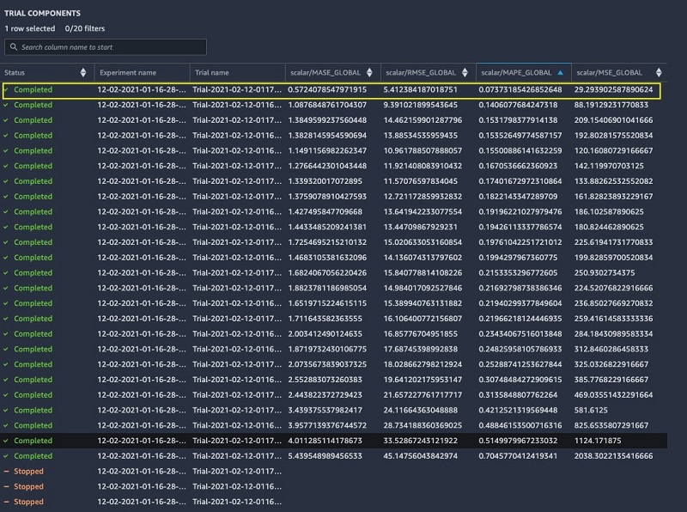
Task: Click RMSE cell 12.721172859932832
Action: tap(423, 197)
